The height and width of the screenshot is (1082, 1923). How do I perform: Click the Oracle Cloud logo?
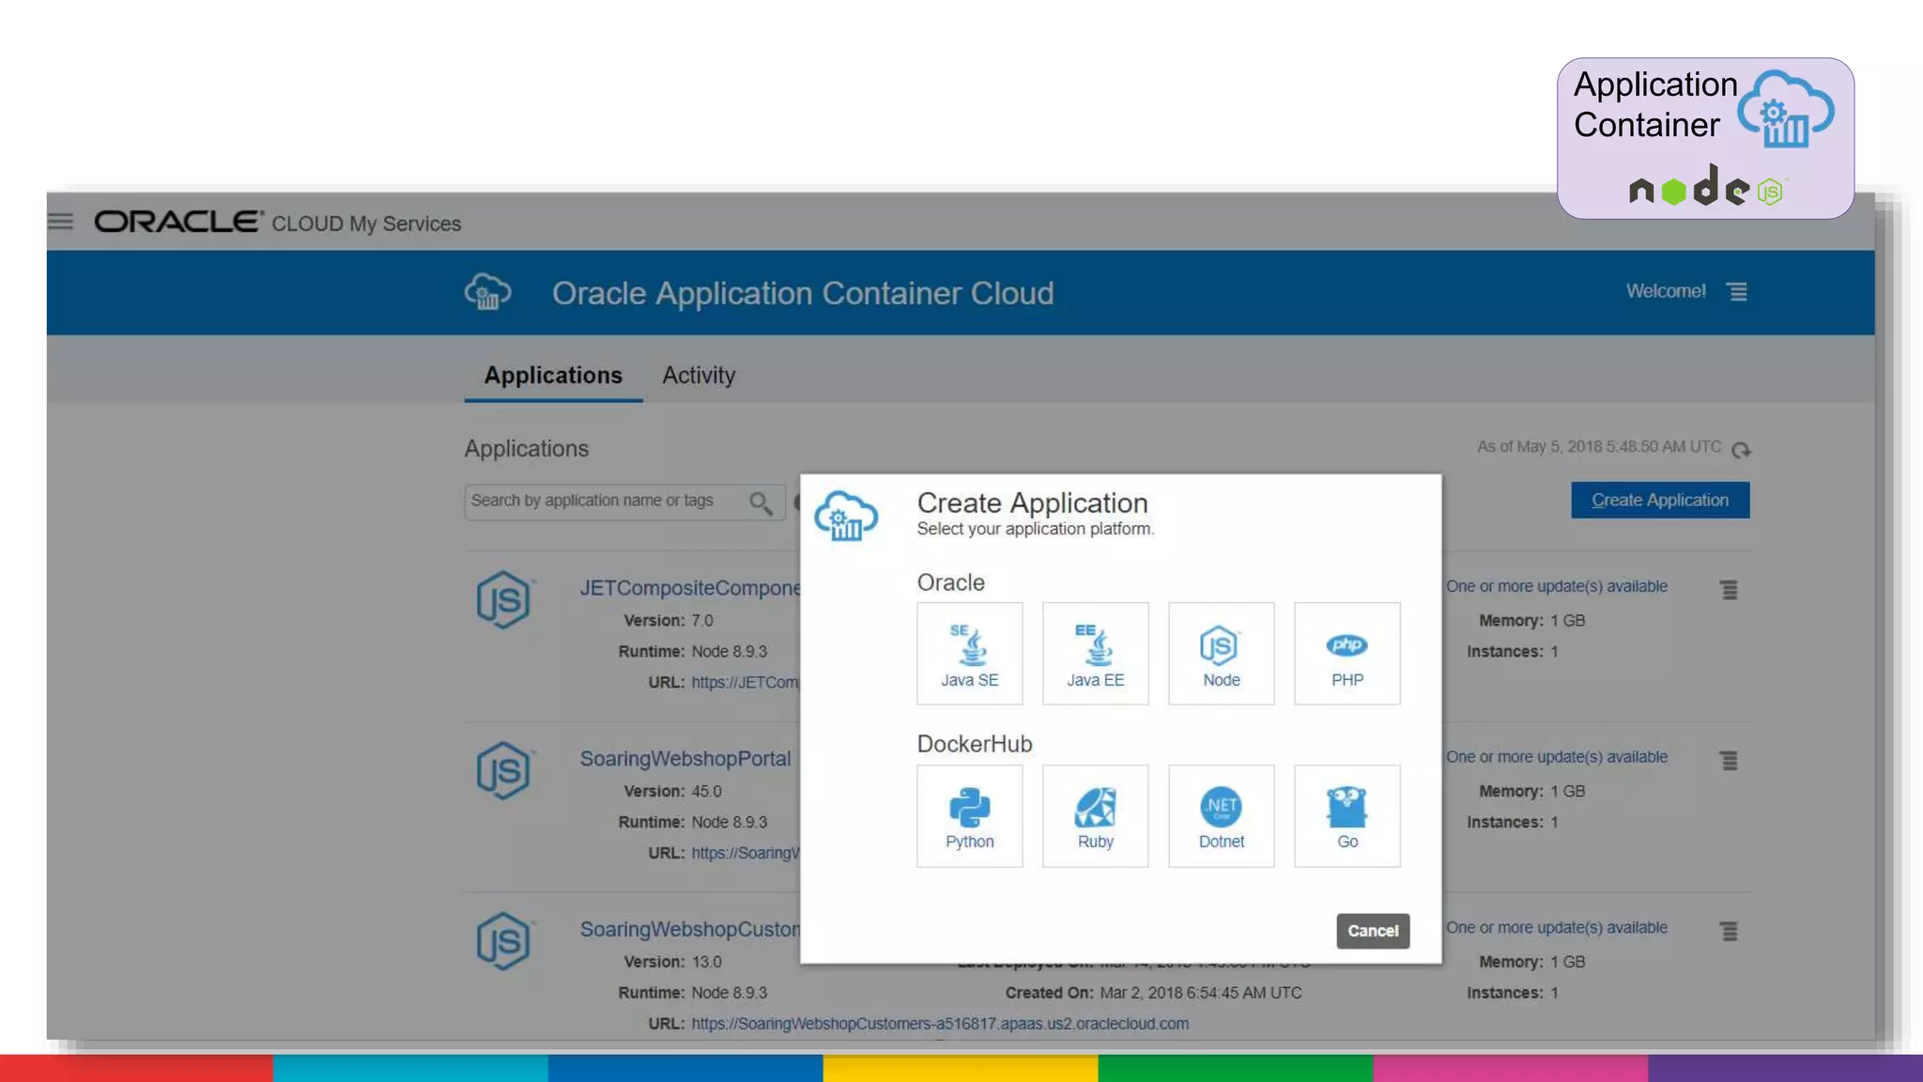pos(178,222)
